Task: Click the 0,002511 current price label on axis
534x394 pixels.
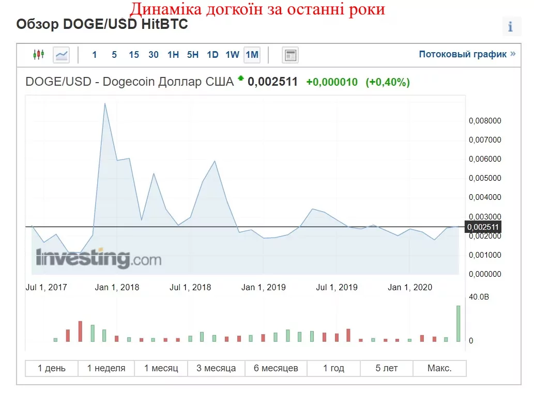Action: pos(483,227)
